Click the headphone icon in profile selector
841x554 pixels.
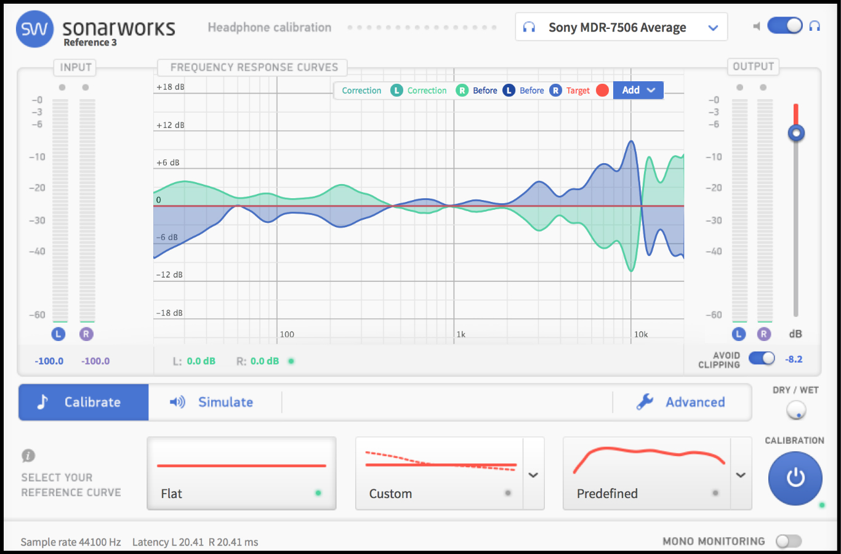(529, 27)
